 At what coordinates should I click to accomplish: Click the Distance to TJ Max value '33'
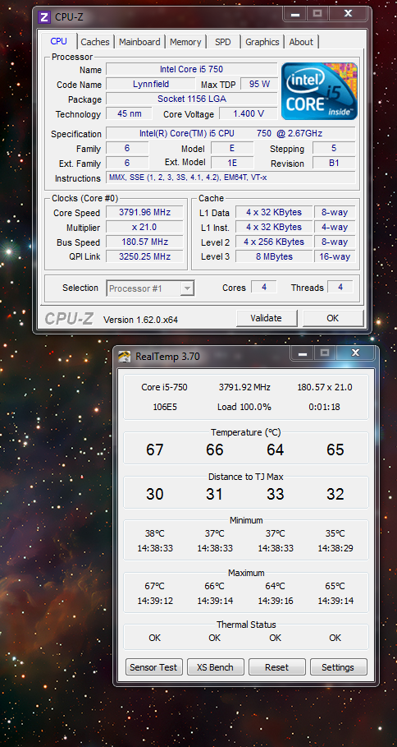coord(276,494)
